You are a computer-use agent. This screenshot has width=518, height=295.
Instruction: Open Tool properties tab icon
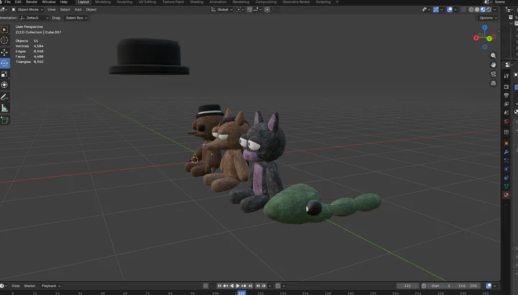506,76
